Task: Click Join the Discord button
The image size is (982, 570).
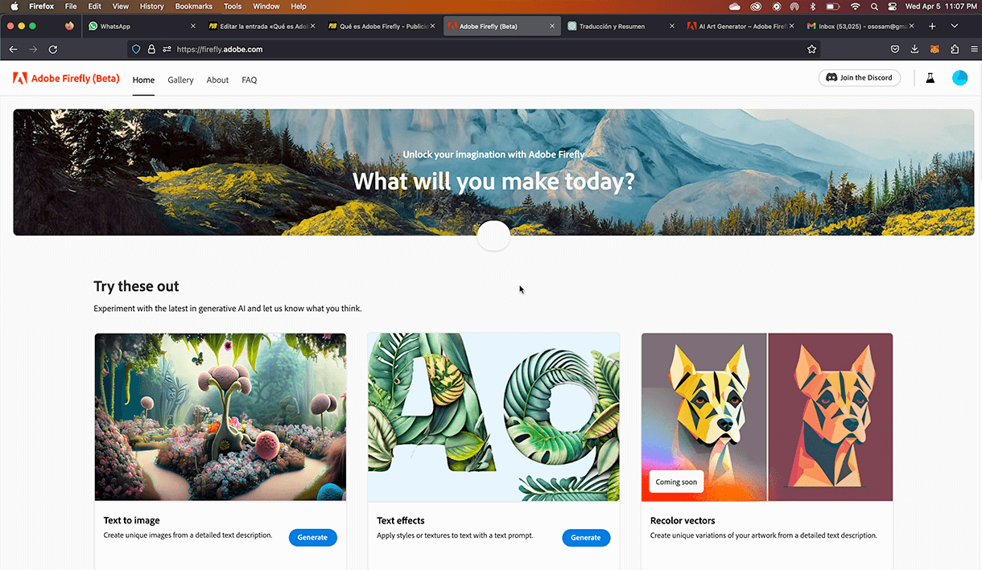Action: click(860, 78)
